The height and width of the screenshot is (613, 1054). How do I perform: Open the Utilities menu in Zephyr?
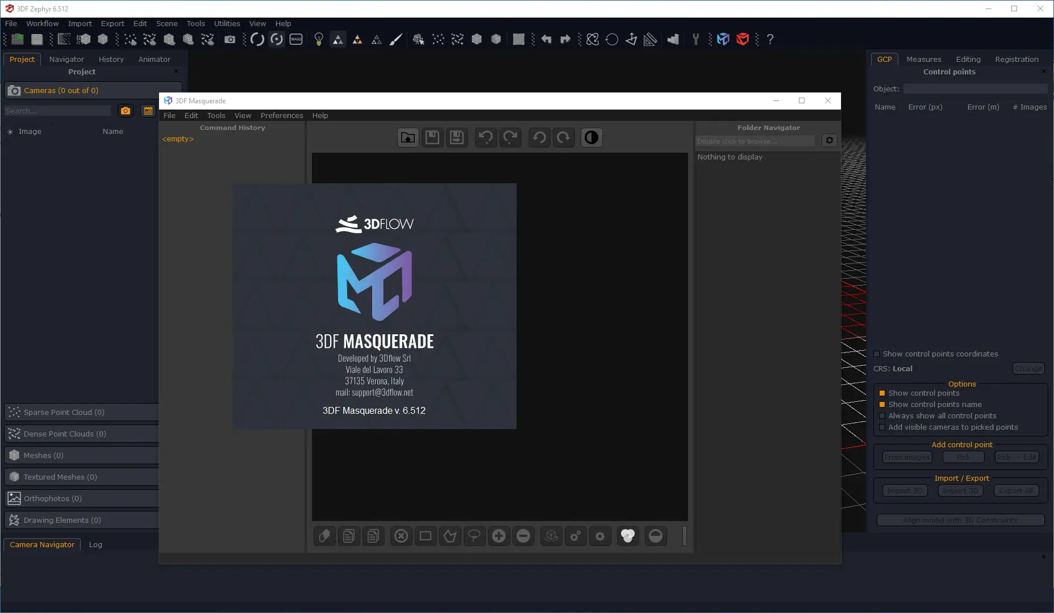pos(227,23)
